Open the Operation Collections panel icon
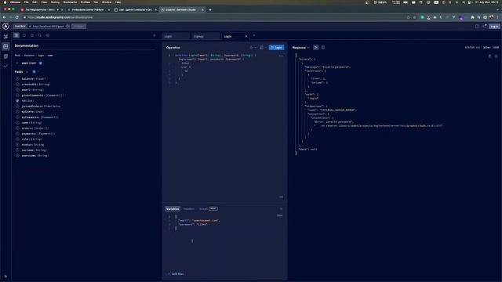Viewport: 502px width, 282px height. (x=24, y=35)
